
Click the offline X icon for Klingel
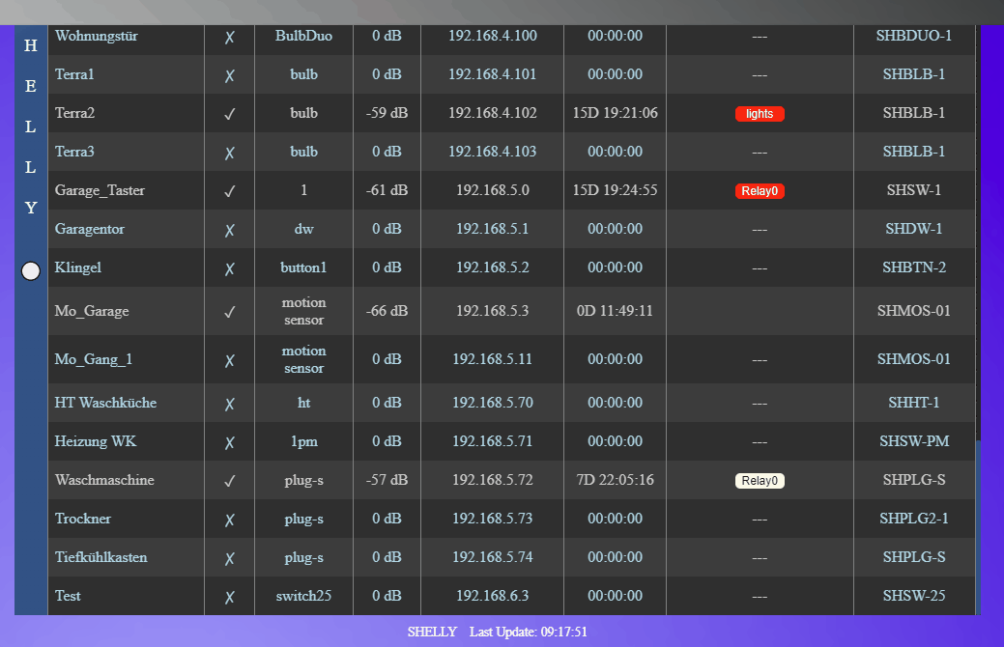tap(230, 268)
